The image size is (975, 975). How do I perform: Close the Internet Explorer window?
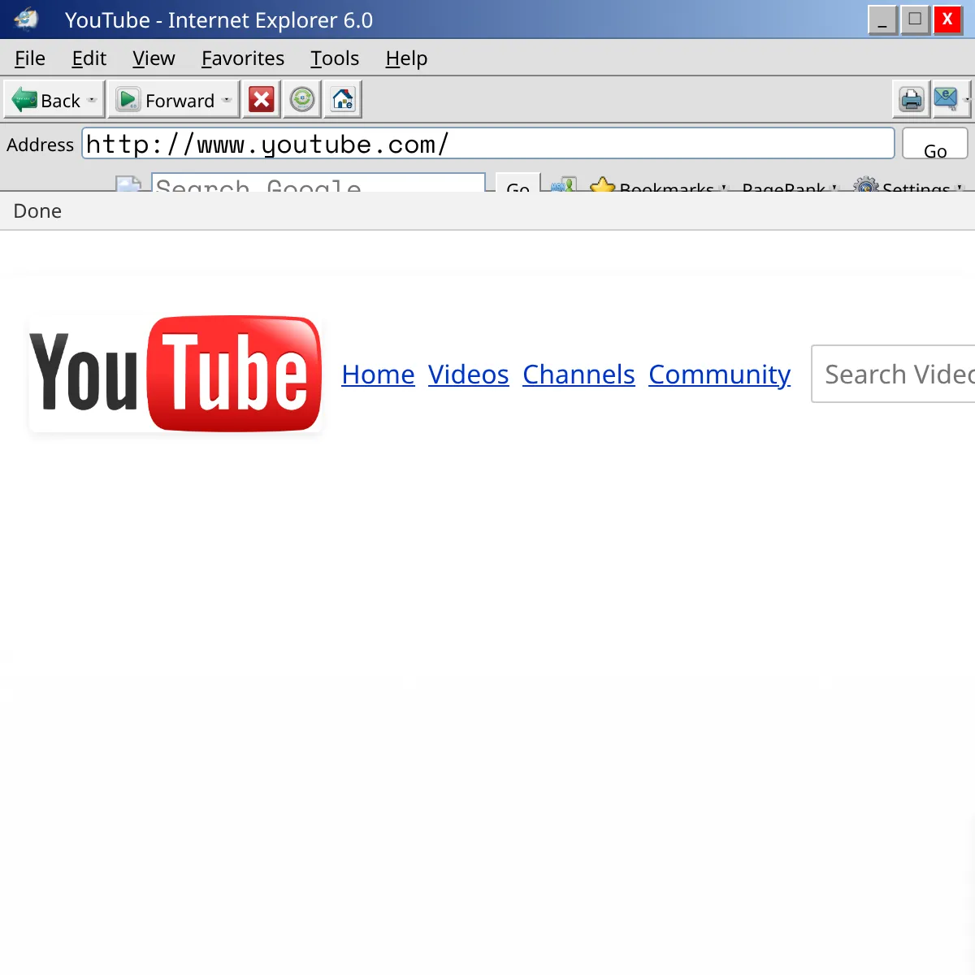(x=947, y=19)
